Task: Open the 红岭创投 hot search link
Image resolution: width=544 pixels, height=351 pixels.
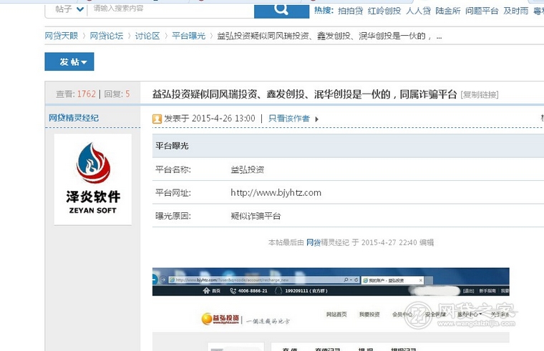Action: point(384,11)
